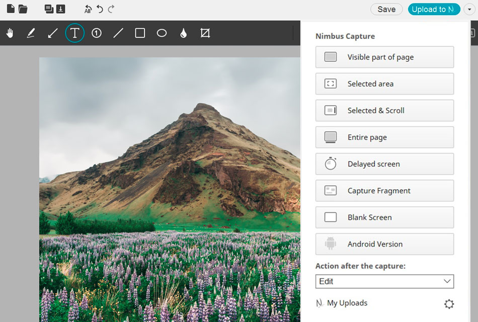Choose Entire page capture

(384, 137)
